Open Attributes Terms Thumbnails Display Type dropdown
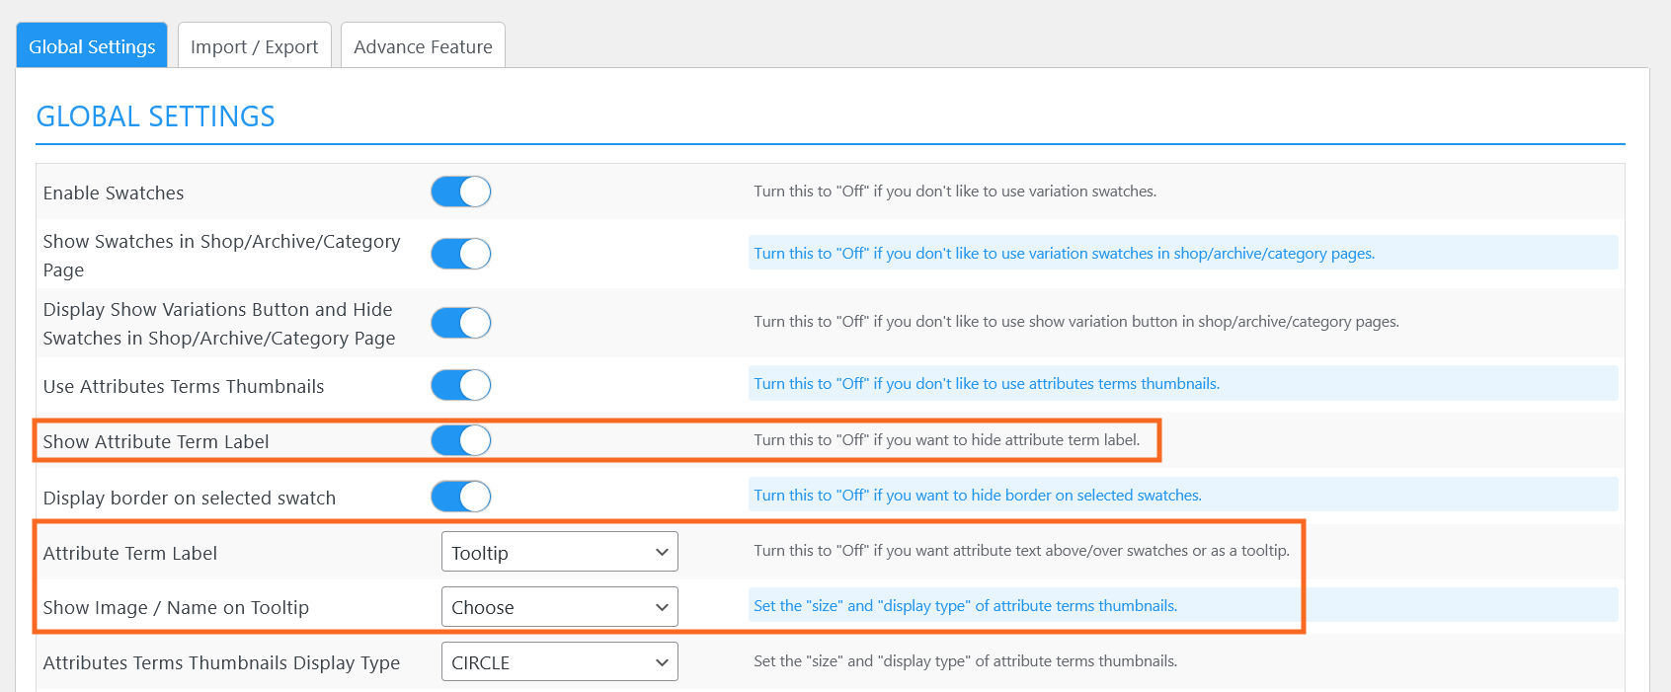1671x692 pixels. [x=559, y=662]
